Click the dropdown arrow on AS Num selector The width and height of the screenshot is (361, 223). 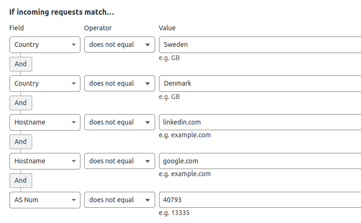pyautogui.click(x=74, y=200)
